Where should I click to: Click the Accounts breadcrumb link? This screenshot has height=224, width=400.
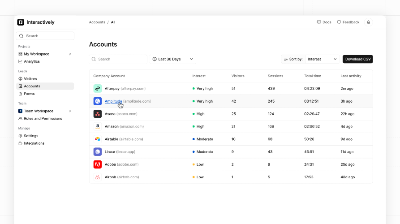click(97, 22)
